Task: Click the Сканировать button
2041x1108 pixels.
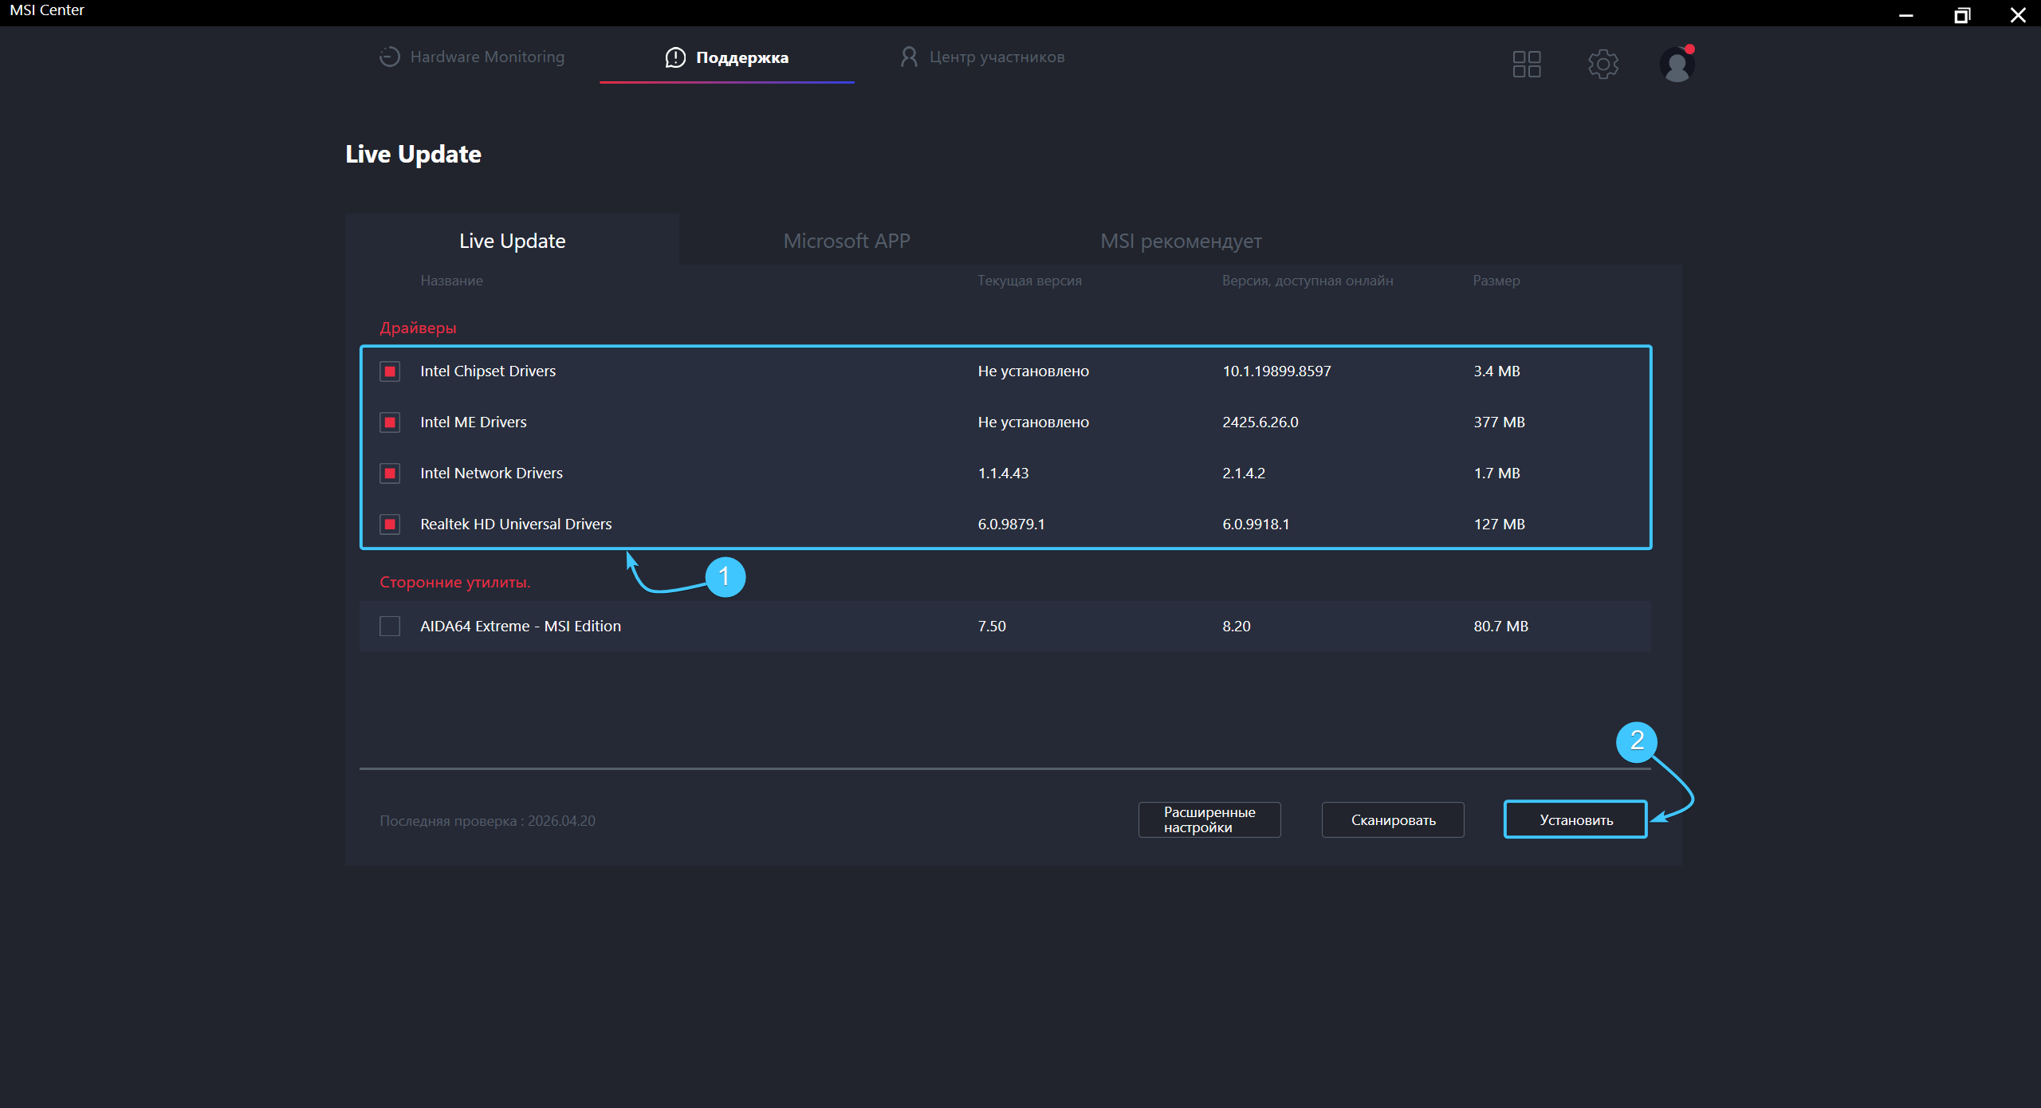Action: tap(1393, 820)
